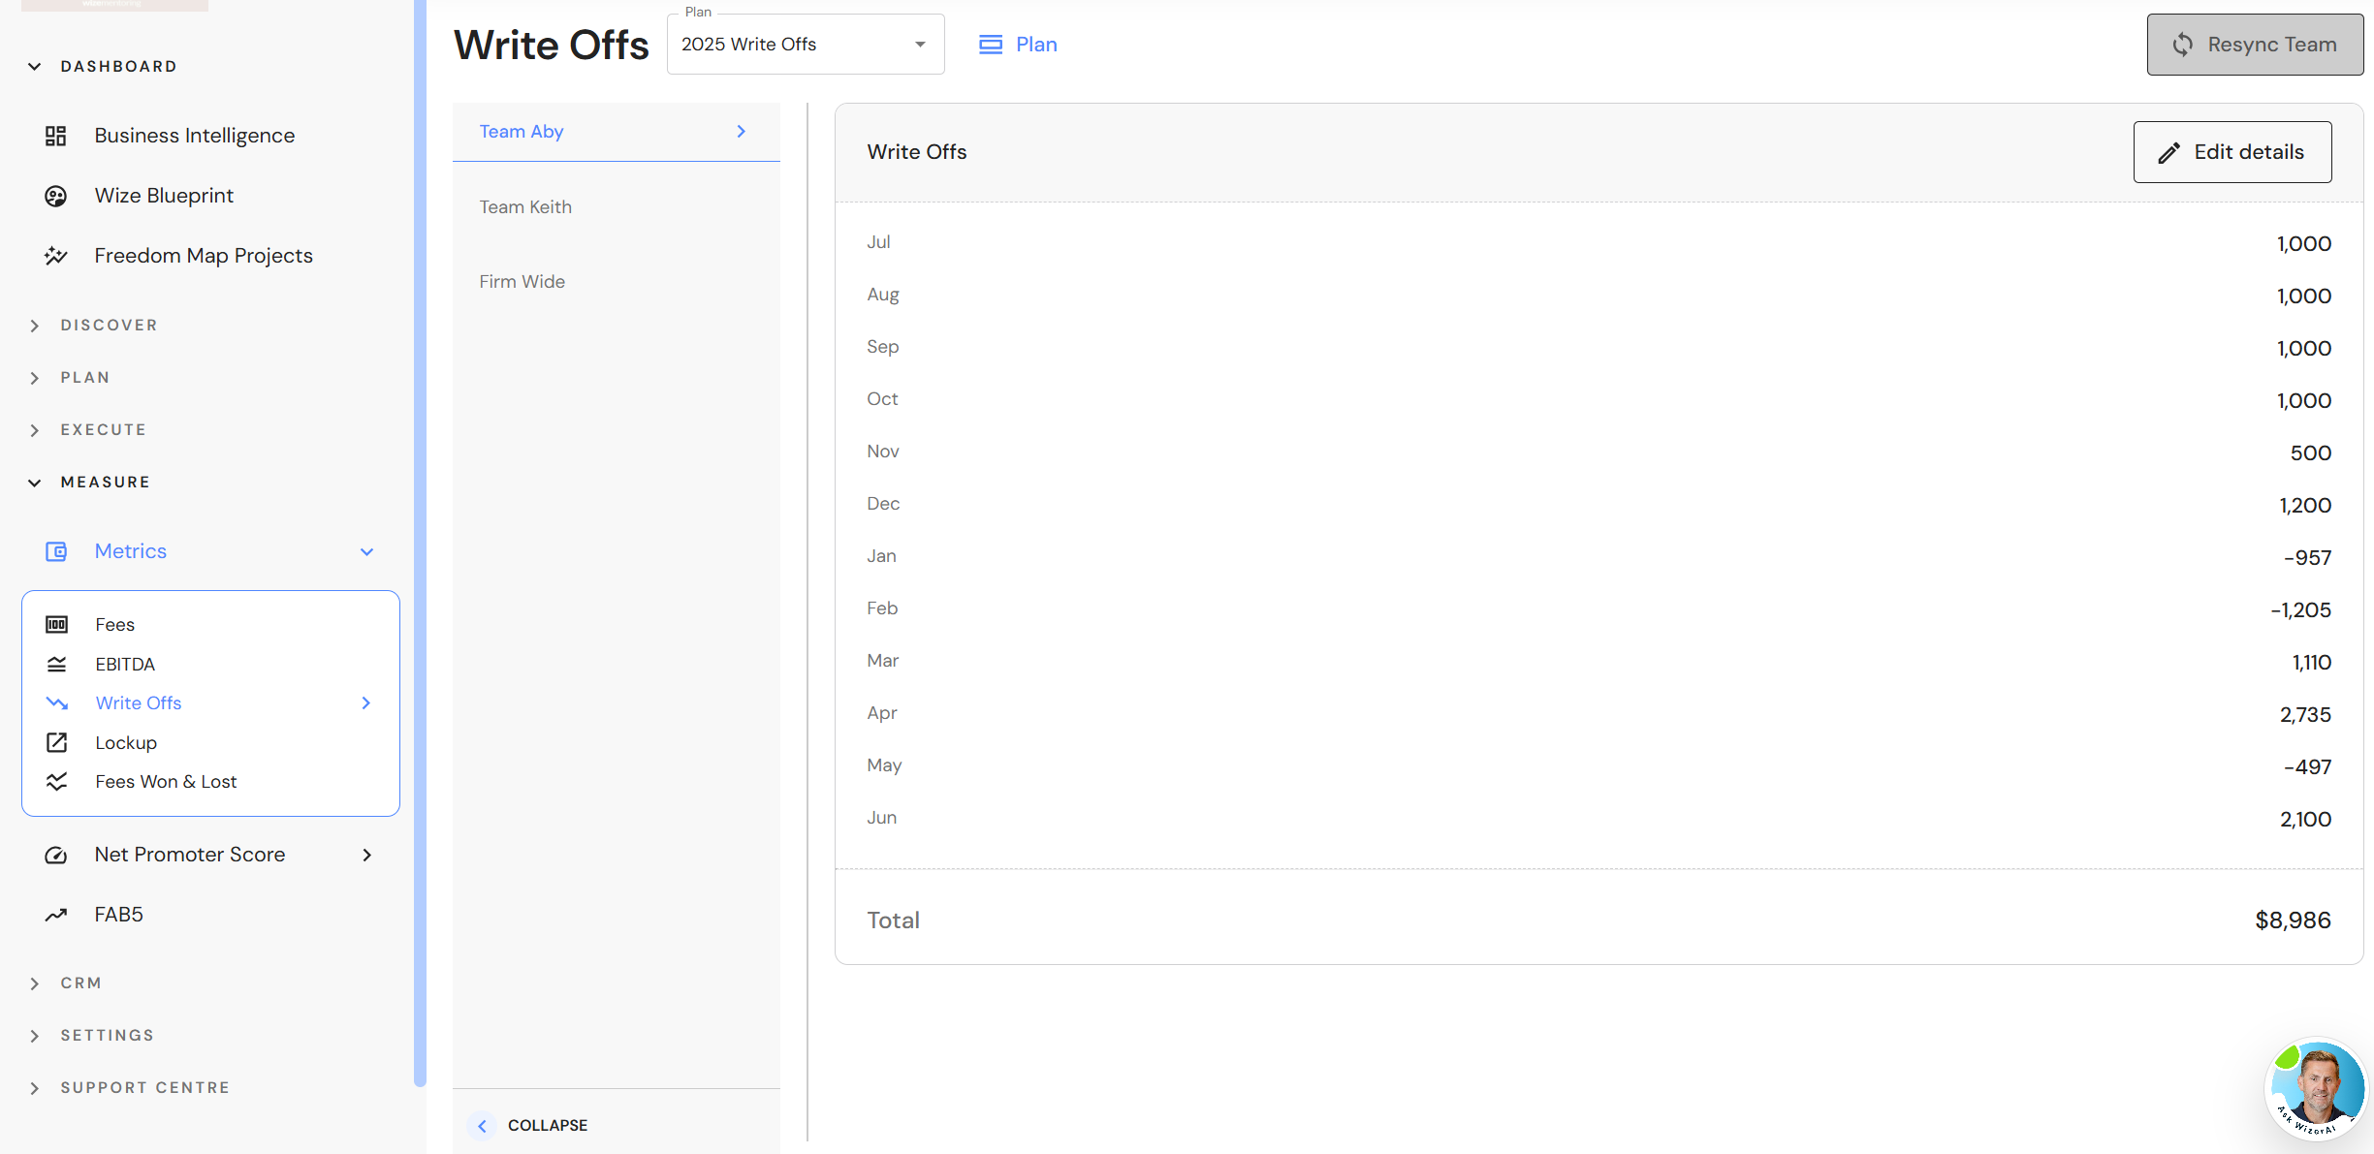Click the Freedom Map Projects sparkle icon
This screenshot has width=2374, height=1154.
pos(55,256)
